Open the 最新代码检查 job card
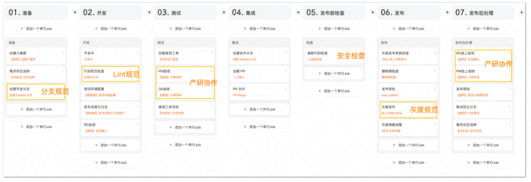The image size is (531, 182). [x=333, y=56]
